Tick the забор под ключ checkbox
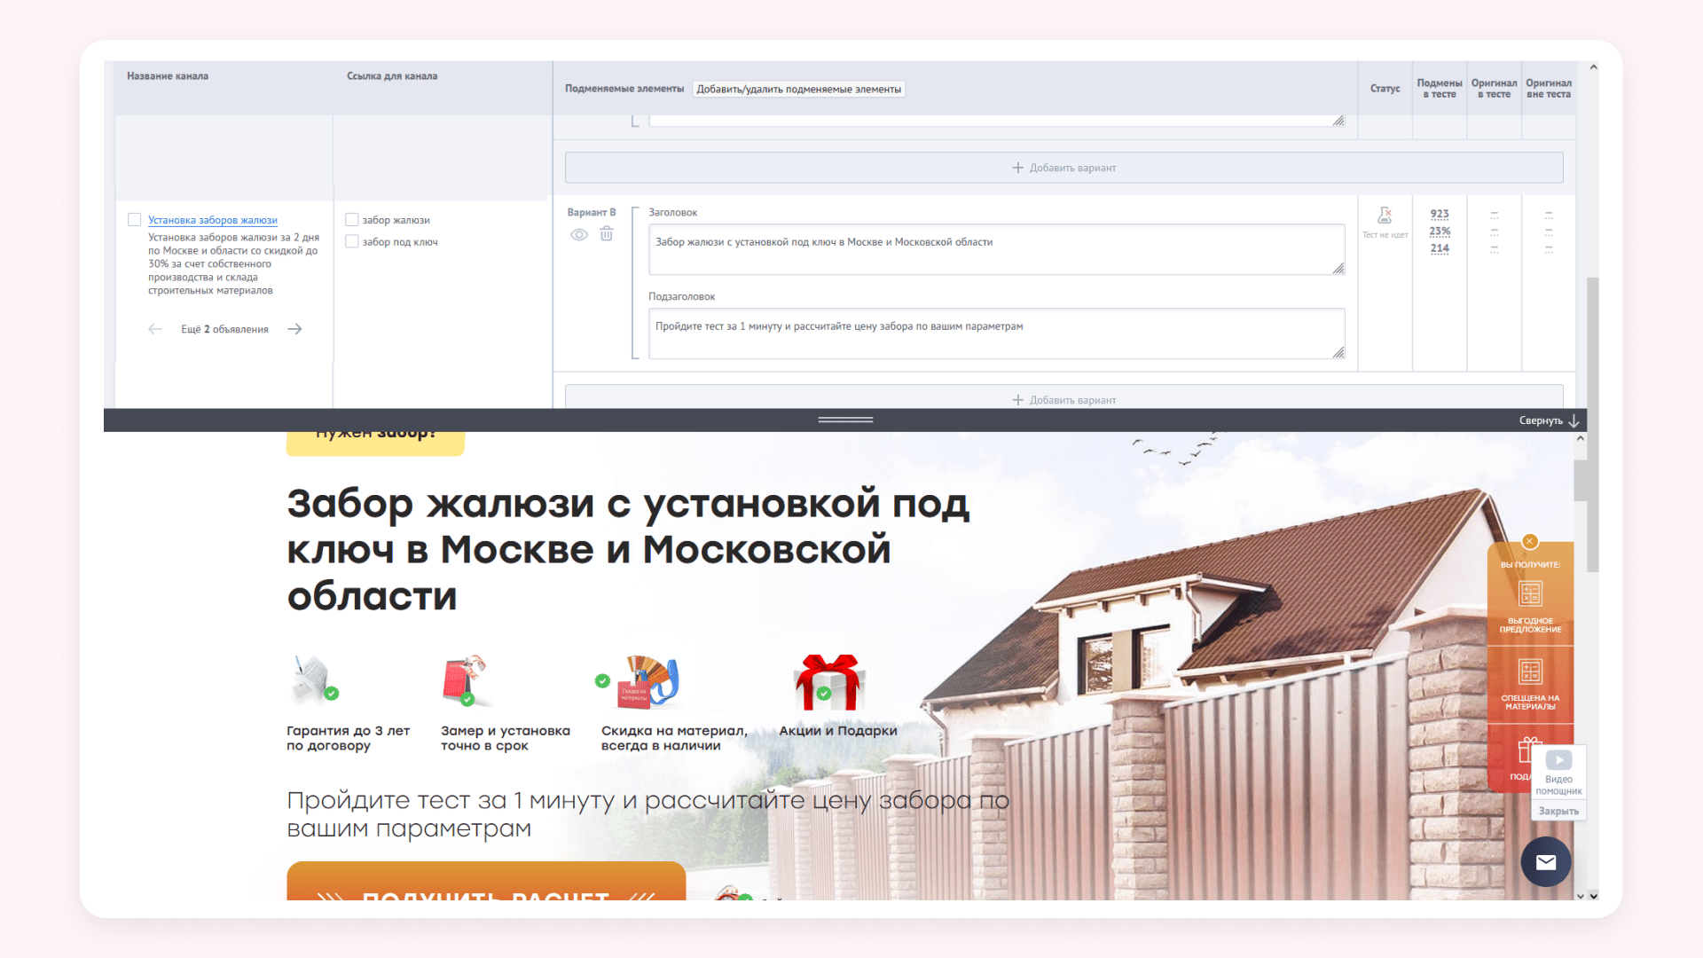Screen dimensions: 1703x958 coord(352,241)
